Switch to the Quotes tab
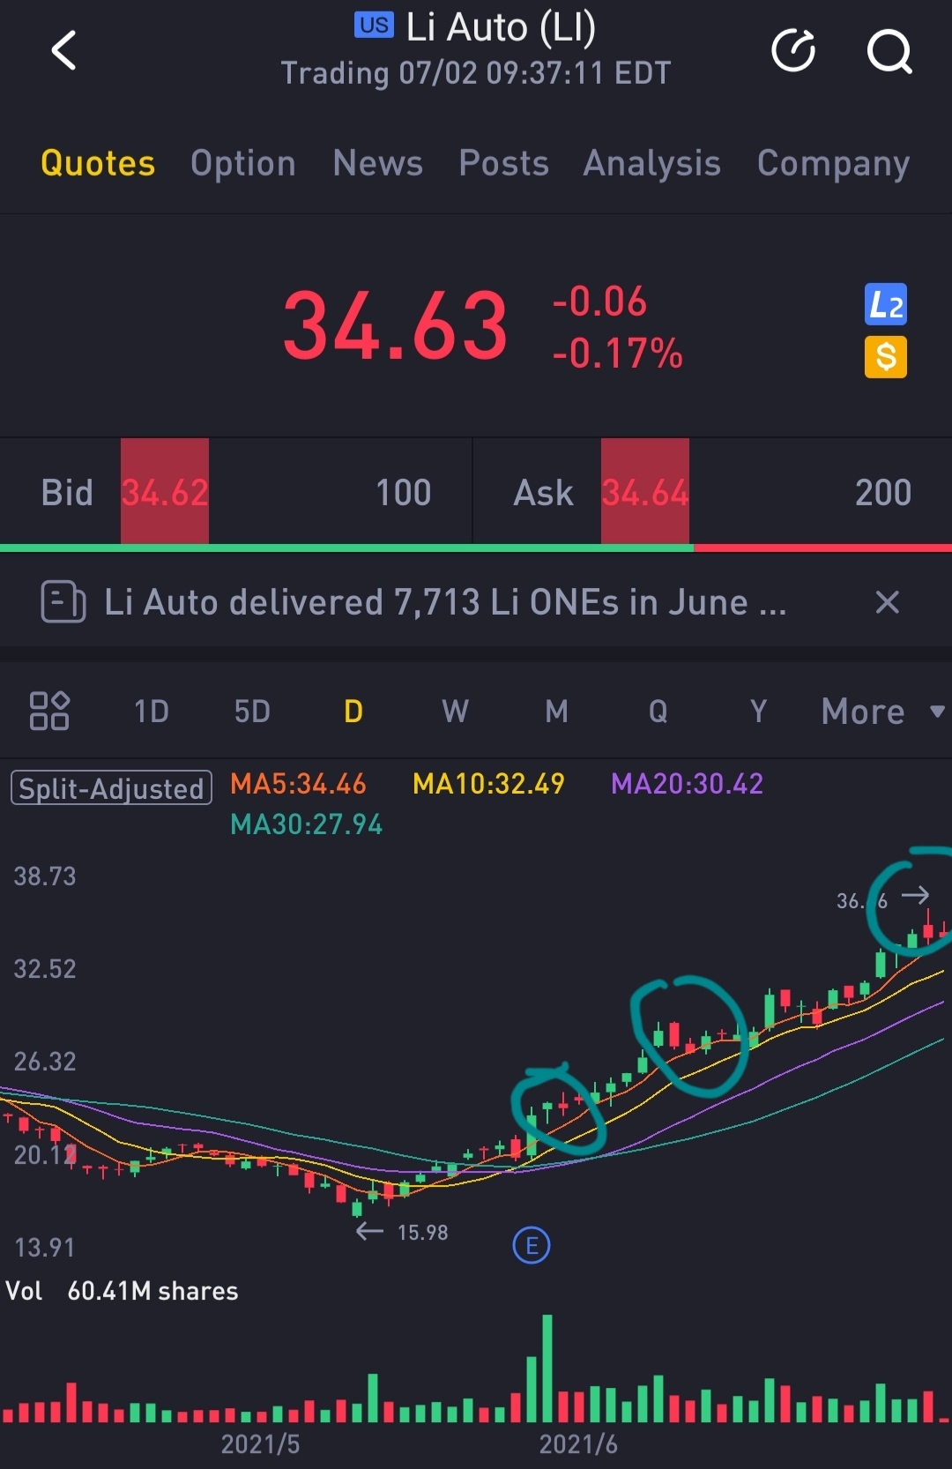The image size is (952, 1469). point(98,164)
